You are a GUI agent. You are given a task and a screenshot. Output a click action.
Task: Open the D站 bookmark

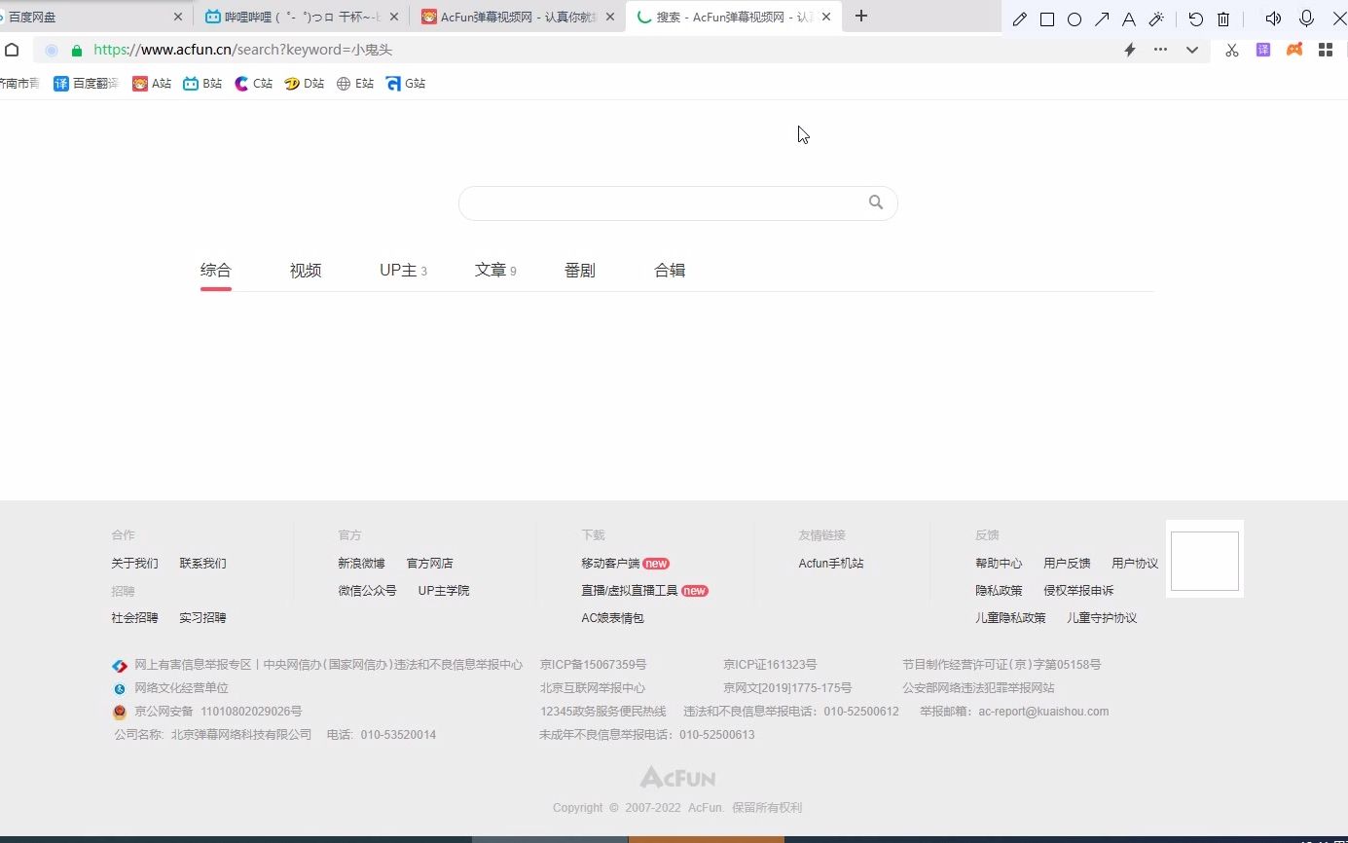305,84
